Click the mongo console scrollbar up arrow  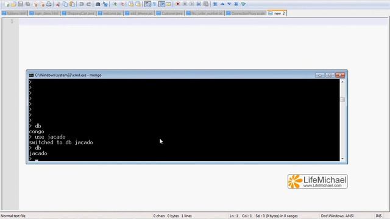coord(342,82)
